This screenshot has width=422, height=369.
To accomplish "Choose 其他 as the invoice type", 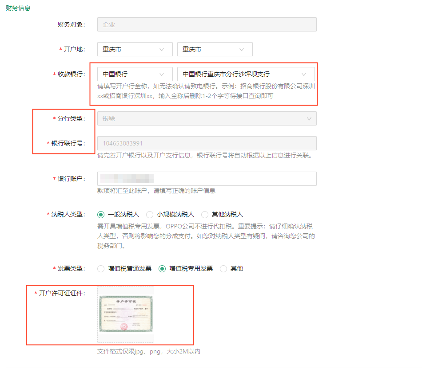I will coord(223,268).
